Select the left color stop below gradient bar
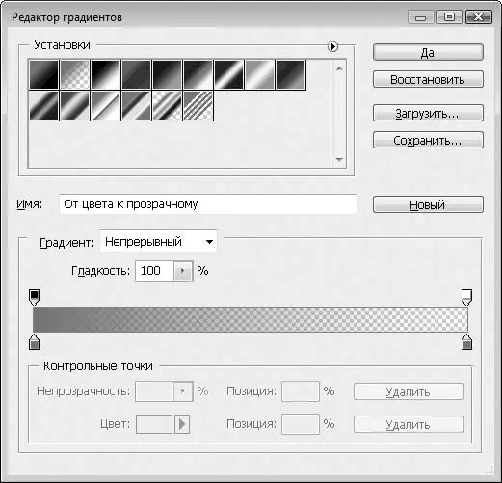This screenshot has width=502, height=483. [35, 342]
